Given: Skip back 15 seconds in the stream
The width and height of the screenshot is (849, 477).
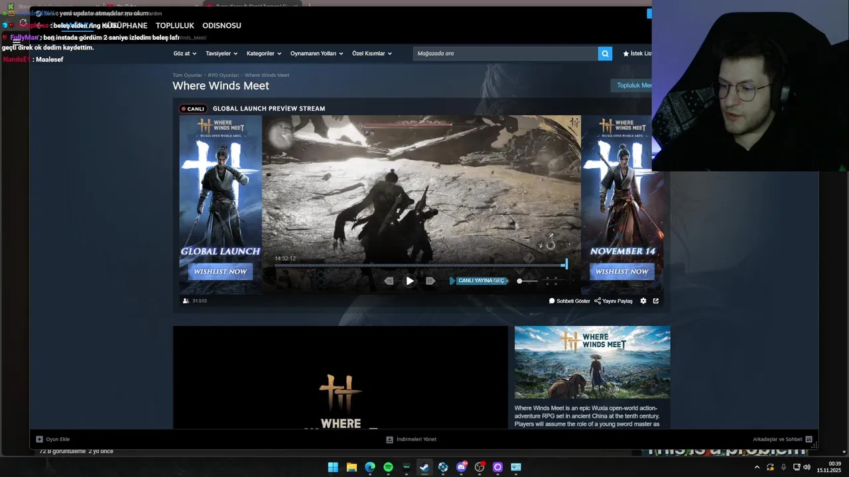Looking at the screenshot, I should (389, 281).
